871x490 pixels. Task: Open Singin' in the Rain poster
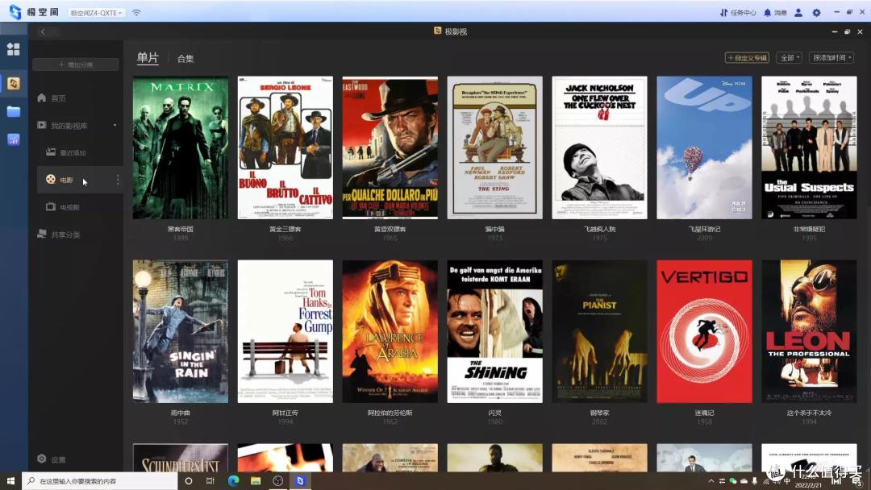pyautogui.click(x=181, y=331)
